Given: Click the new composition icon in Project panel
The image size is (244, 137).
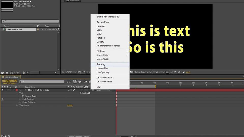Looking at the screenshot, I should [11, 73].
